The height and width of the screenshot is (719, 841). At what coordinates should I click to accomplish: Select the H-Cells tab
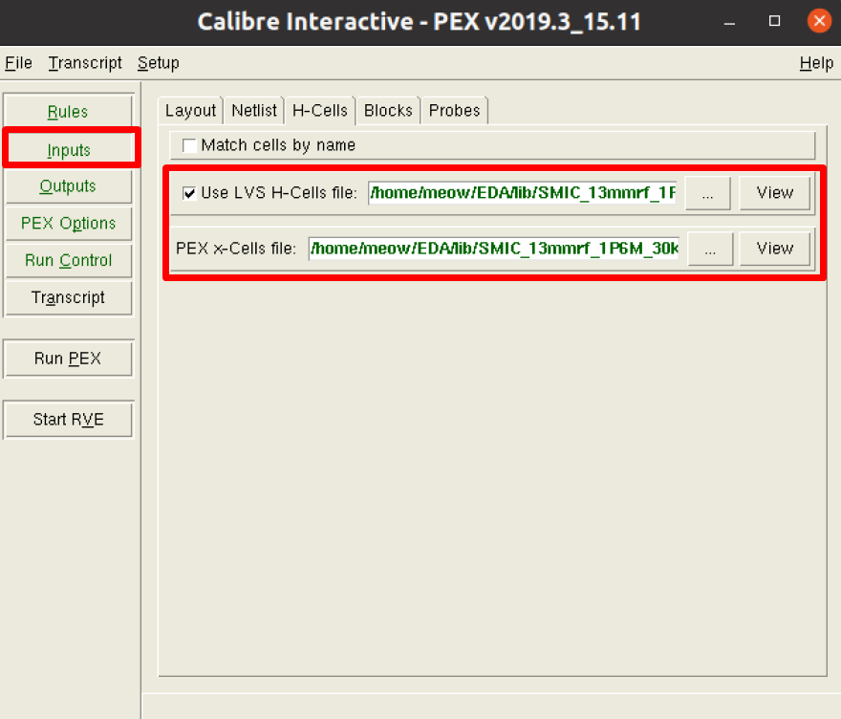click(x=319, y=111)
